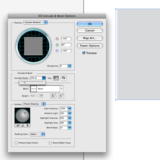Screen dimensions: 160x160
Task: Select Bevel Extent In icon
Action: (x=61, y=96)
